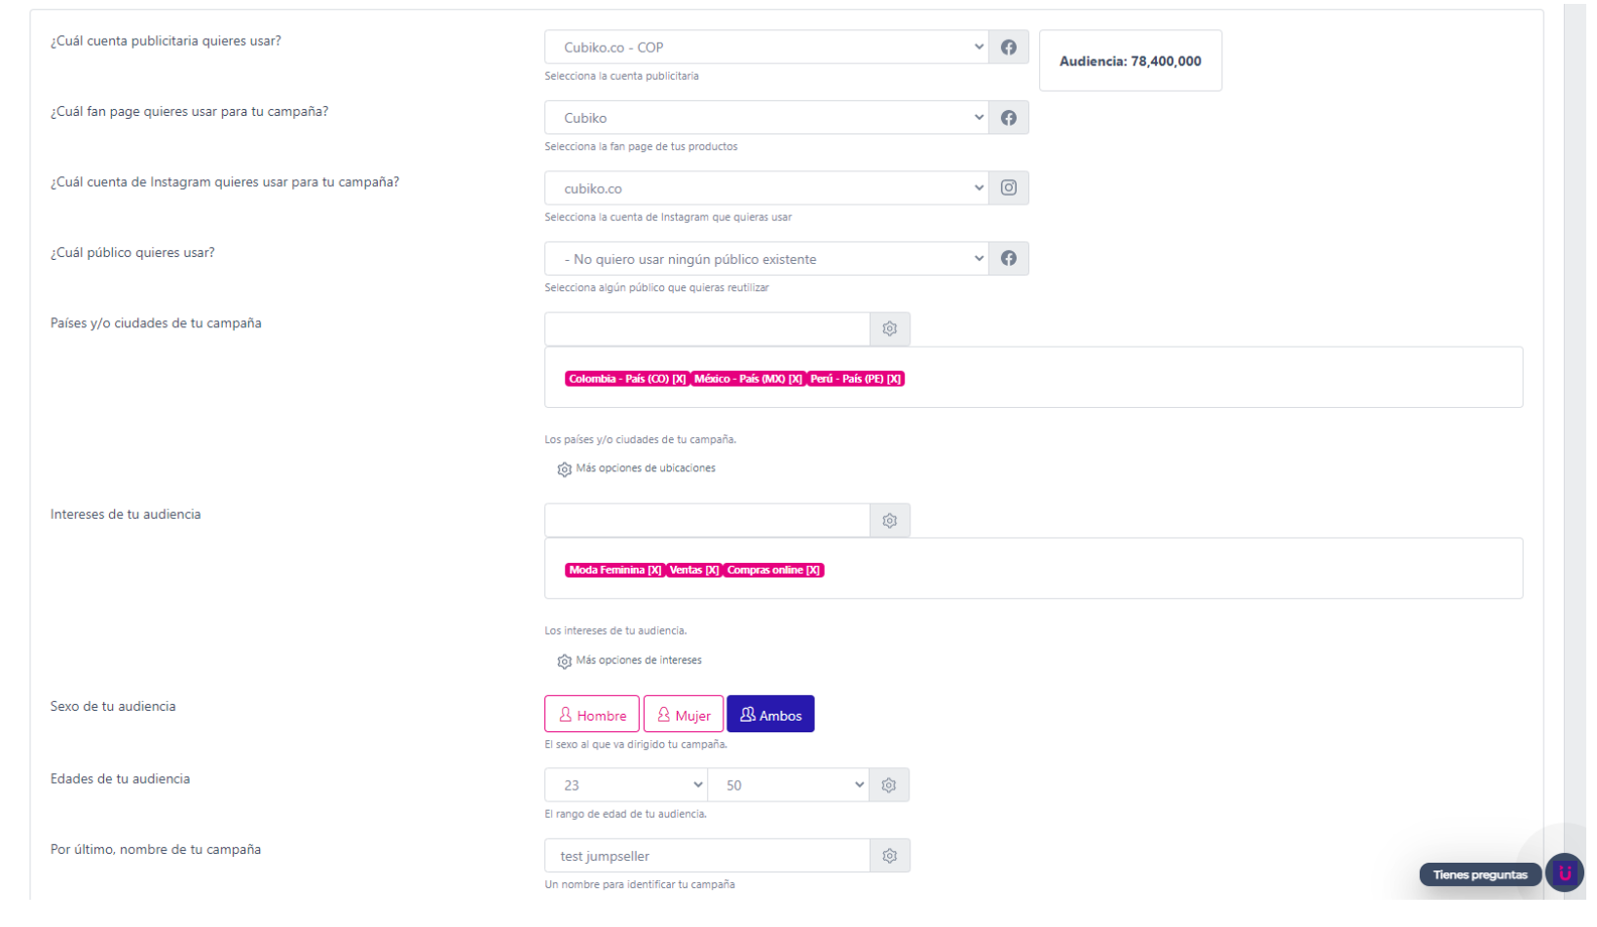This screenshot has width=1597, height=927.
Task: Select Mujer as audience gender
Action: coord(684,715)
